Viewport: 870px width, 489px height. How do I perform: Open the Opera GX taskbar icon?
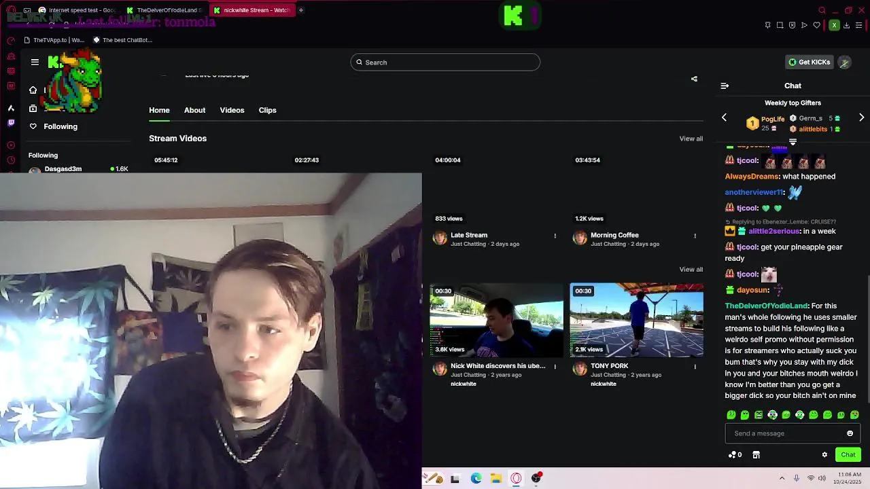tap(516, 478)
